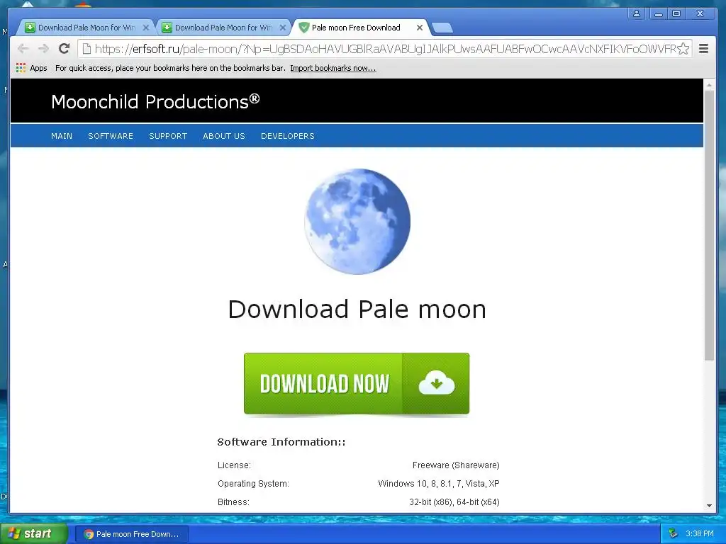Reload the current page
This screenshot has height=544, width=726.
(65, 49)
